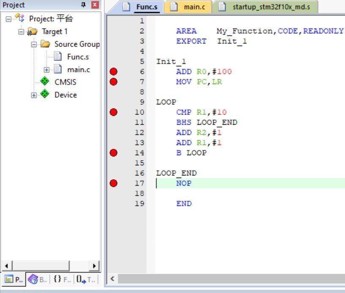
Task: Click the READONLY keyword on line 2
Action: [323, 31]
